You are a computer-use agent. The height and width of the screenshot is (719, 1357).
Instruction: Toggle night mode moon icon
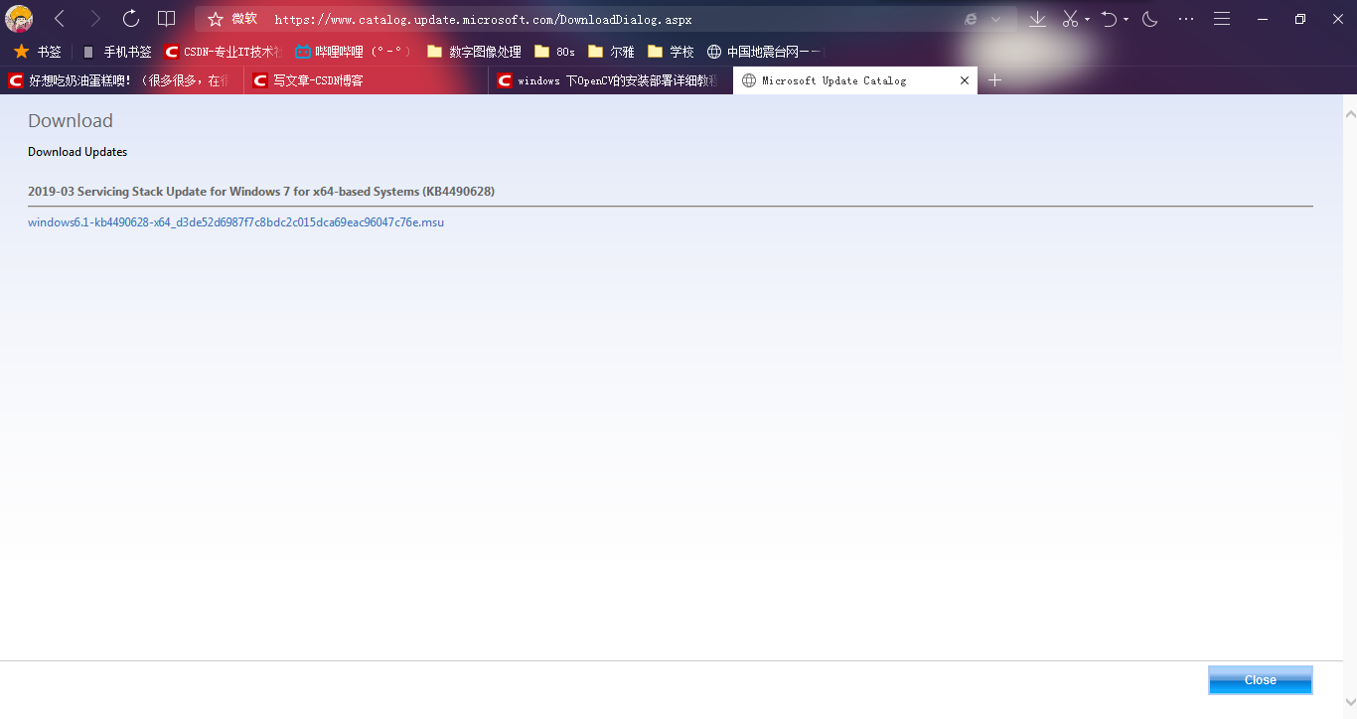tap(1150, 19)
